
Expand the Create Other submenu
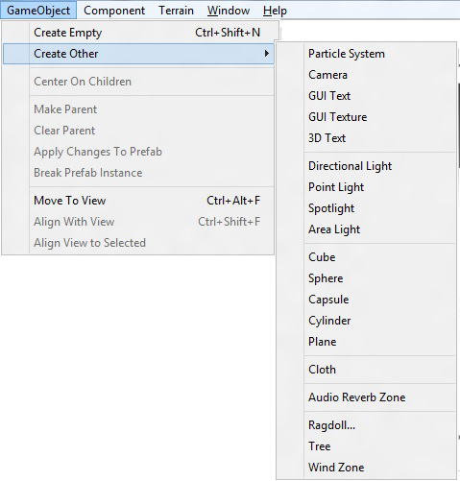coord(138,54)
